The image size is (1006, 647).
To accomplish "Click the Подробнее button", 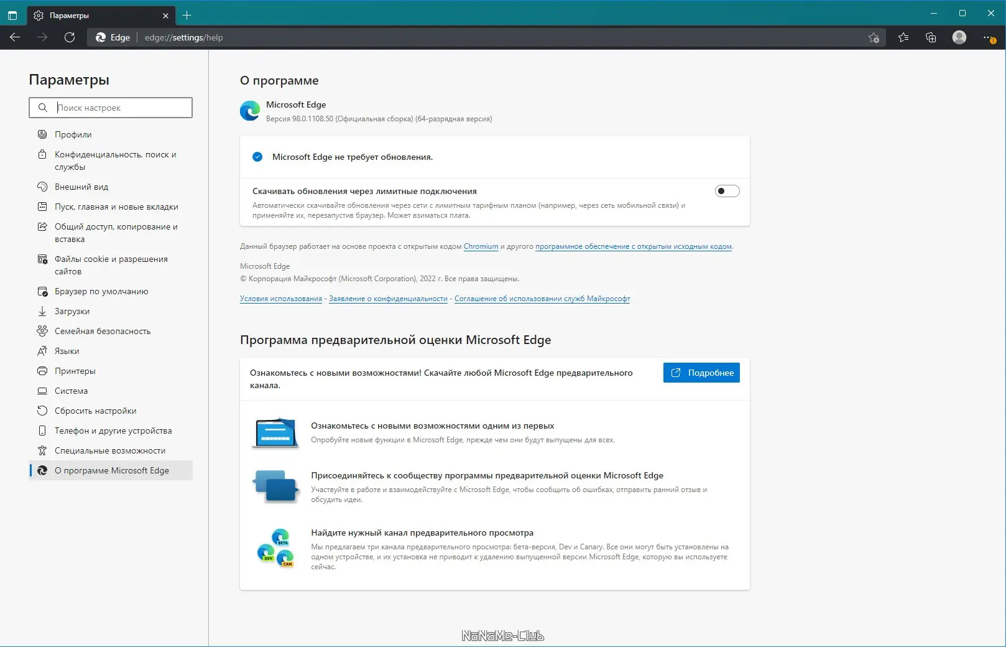I will [701, 373].
